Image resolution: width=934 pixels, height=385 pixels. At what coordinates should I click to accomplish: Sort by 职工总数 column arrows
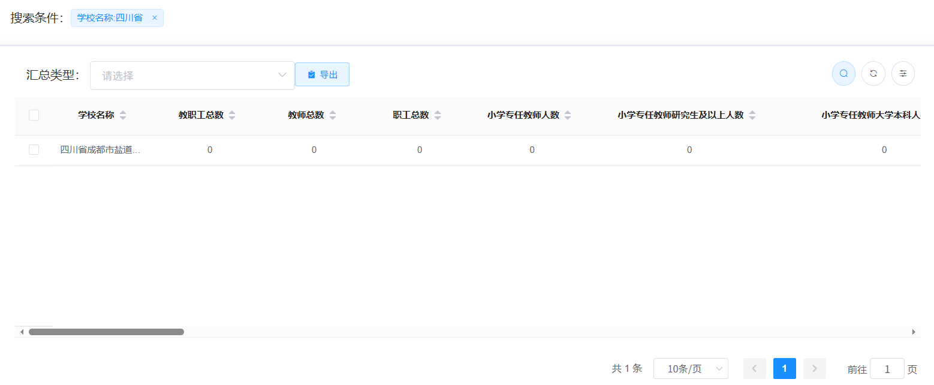click(x=438, y=115)
